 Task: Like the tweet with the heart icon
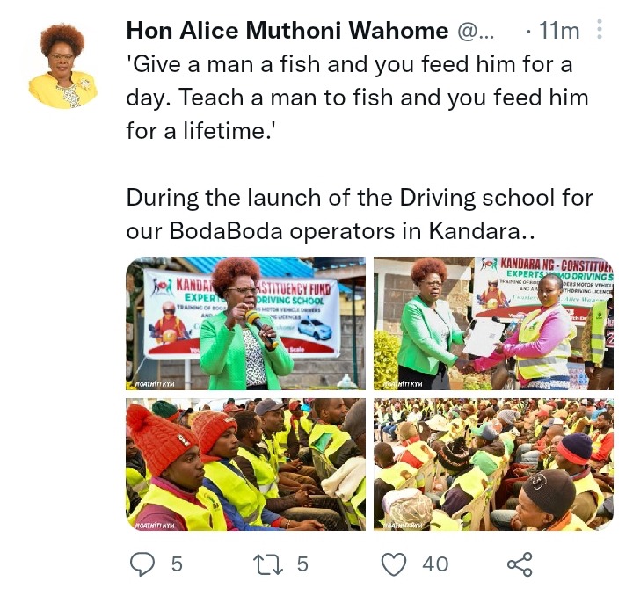click(x=394, y=564)
